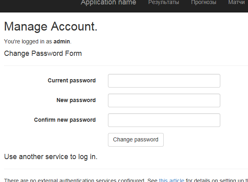The image size is (248, 182).
Task: Click the Current password label
Action: pyautogui.click(x=71, y=80)
